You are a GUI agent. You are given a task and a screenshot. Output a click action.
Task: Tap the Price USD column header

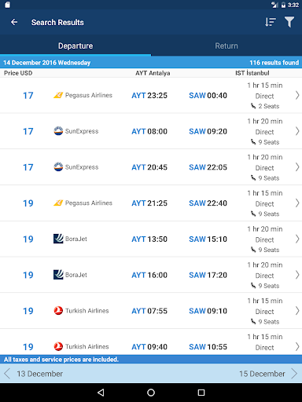pos(18,73)
